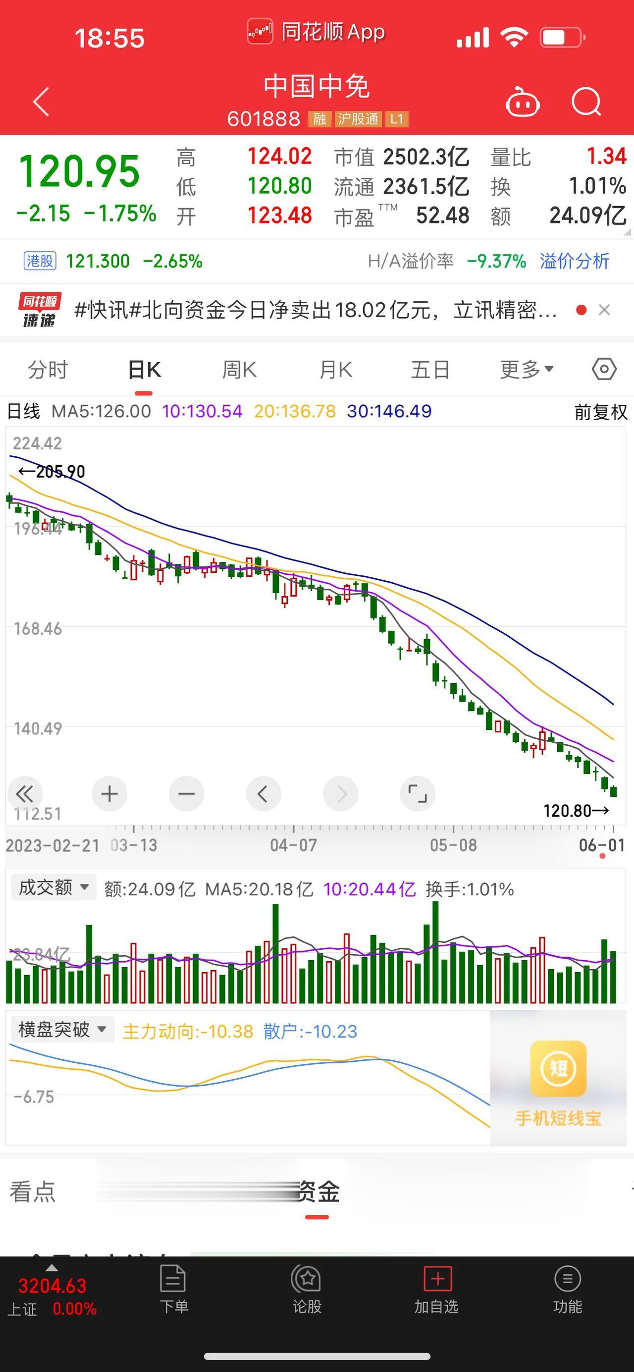Viewport: 634px width, 1372px height.
Task: Switch to 五日 tab
Action: click(x=430, y=370)
